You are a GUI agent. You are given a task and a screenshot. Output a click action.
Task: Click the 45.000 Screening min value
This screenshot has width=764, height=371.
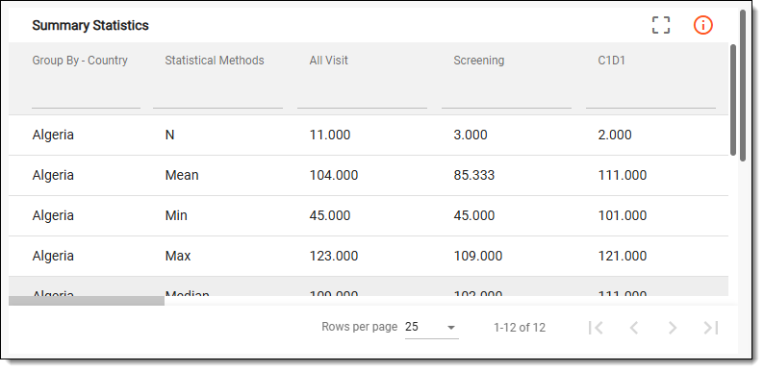[x=474, y=215]
